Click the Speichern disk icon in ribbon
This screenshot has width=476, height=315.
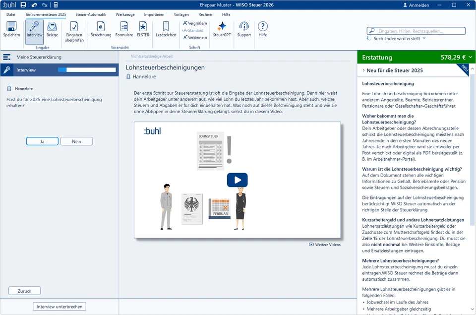click(x=11, y=29)
